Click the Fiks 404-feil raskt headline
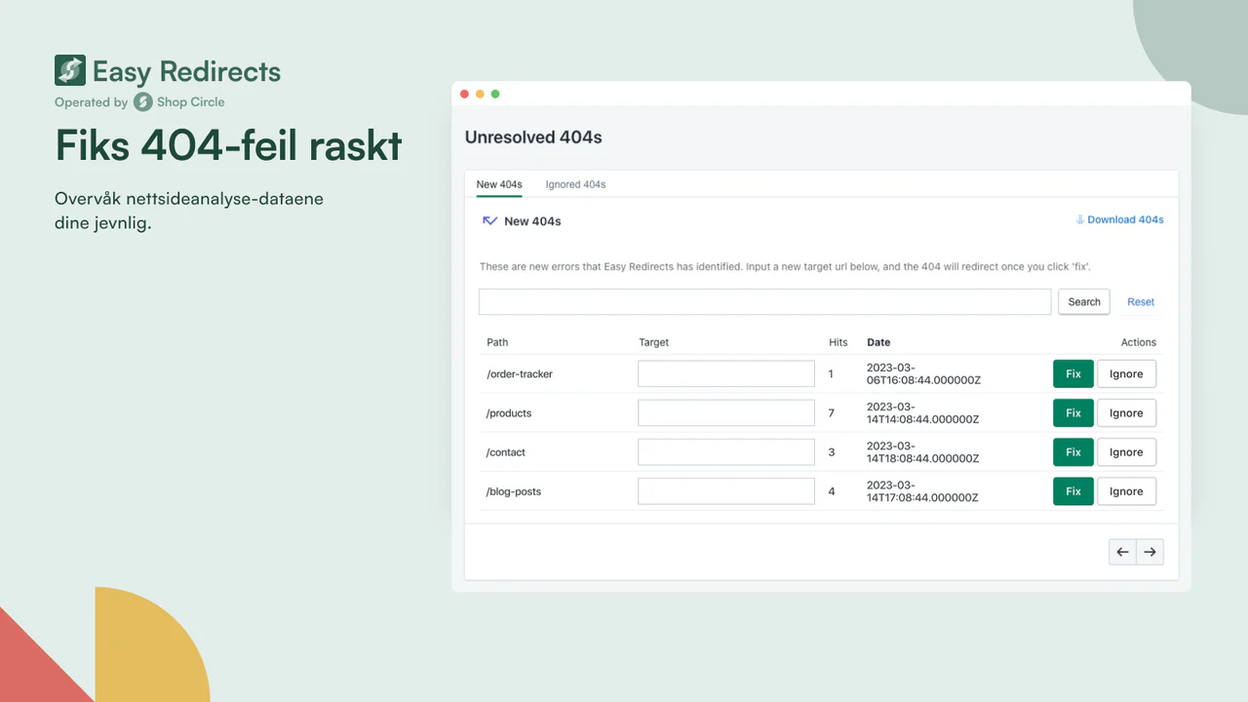 pos(228,145)
